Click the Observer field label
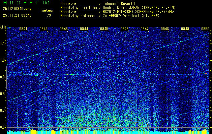This screenshot has width=212, height=134. tap(68, 4)
